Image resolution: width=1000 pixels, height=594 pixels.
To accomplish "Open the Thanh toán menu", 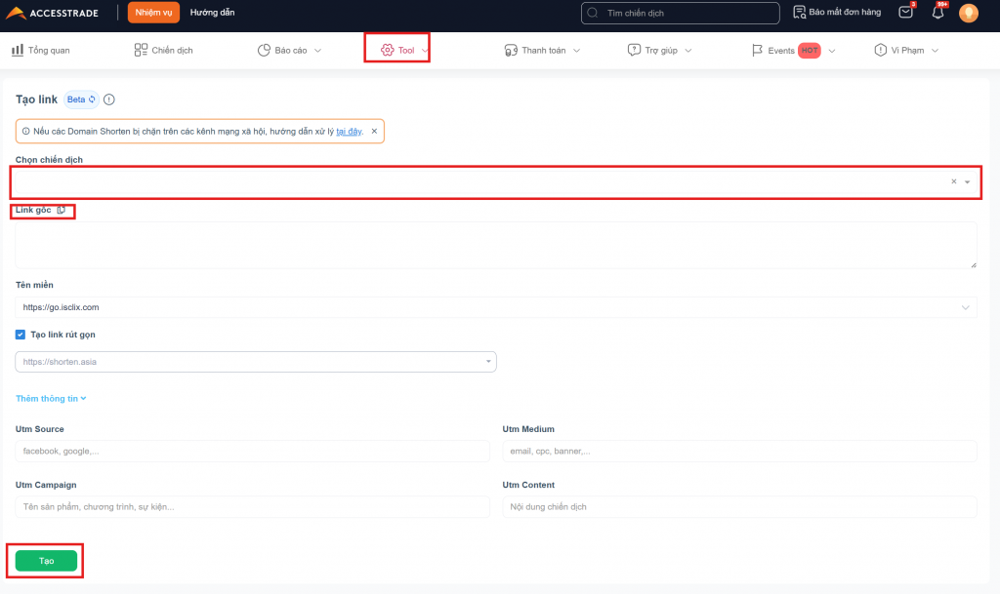I will (543, 50).
